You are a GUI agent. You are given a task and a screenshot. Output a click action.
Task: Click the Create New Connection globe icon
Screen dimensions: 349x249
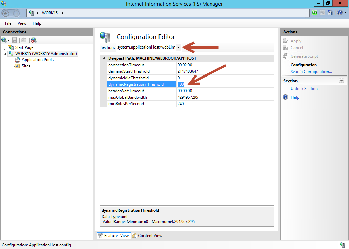point(4,40)
